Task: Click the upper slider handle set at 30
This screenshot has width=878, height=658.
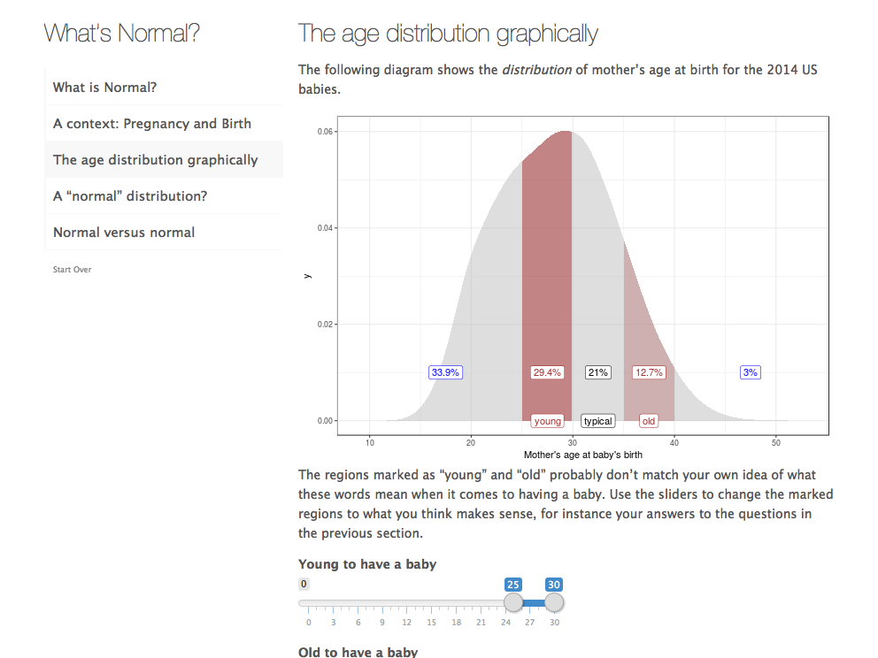Action: coord(554,603)
